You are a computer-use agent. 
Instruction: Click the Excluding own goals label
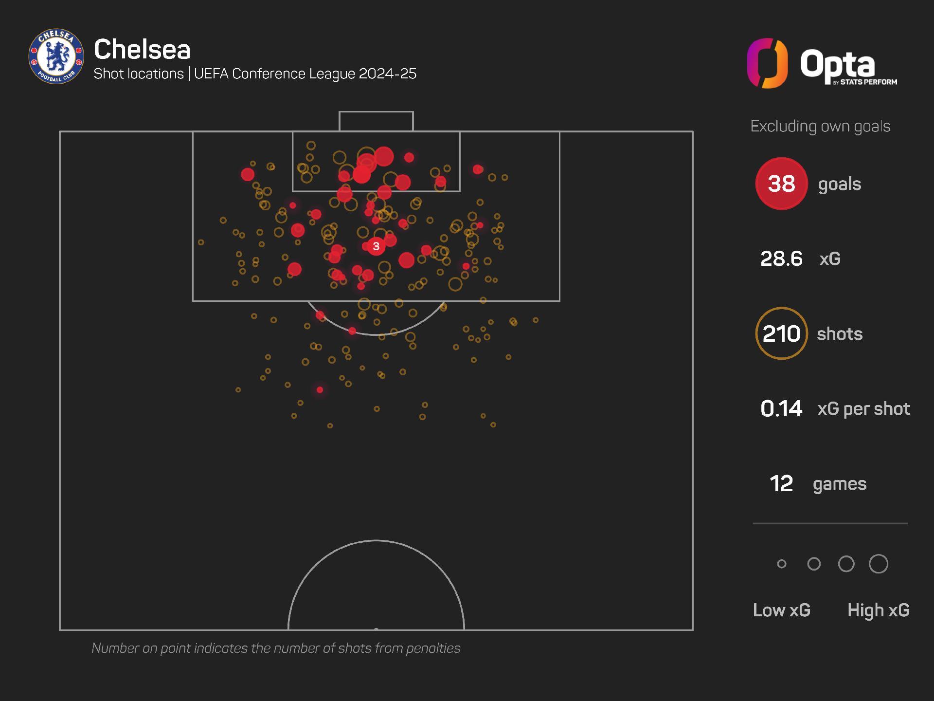(820, 126)
